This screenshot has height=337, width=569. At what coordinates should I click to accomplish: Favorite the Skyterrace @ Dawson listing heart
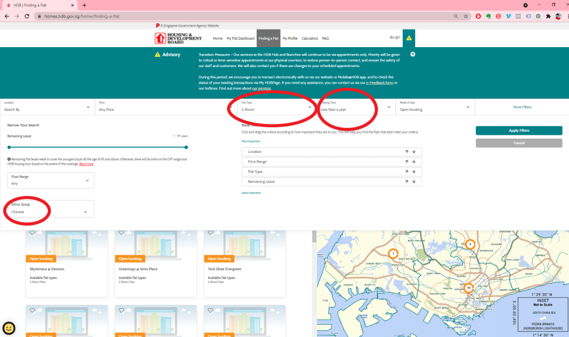click(x=32, y=232)
